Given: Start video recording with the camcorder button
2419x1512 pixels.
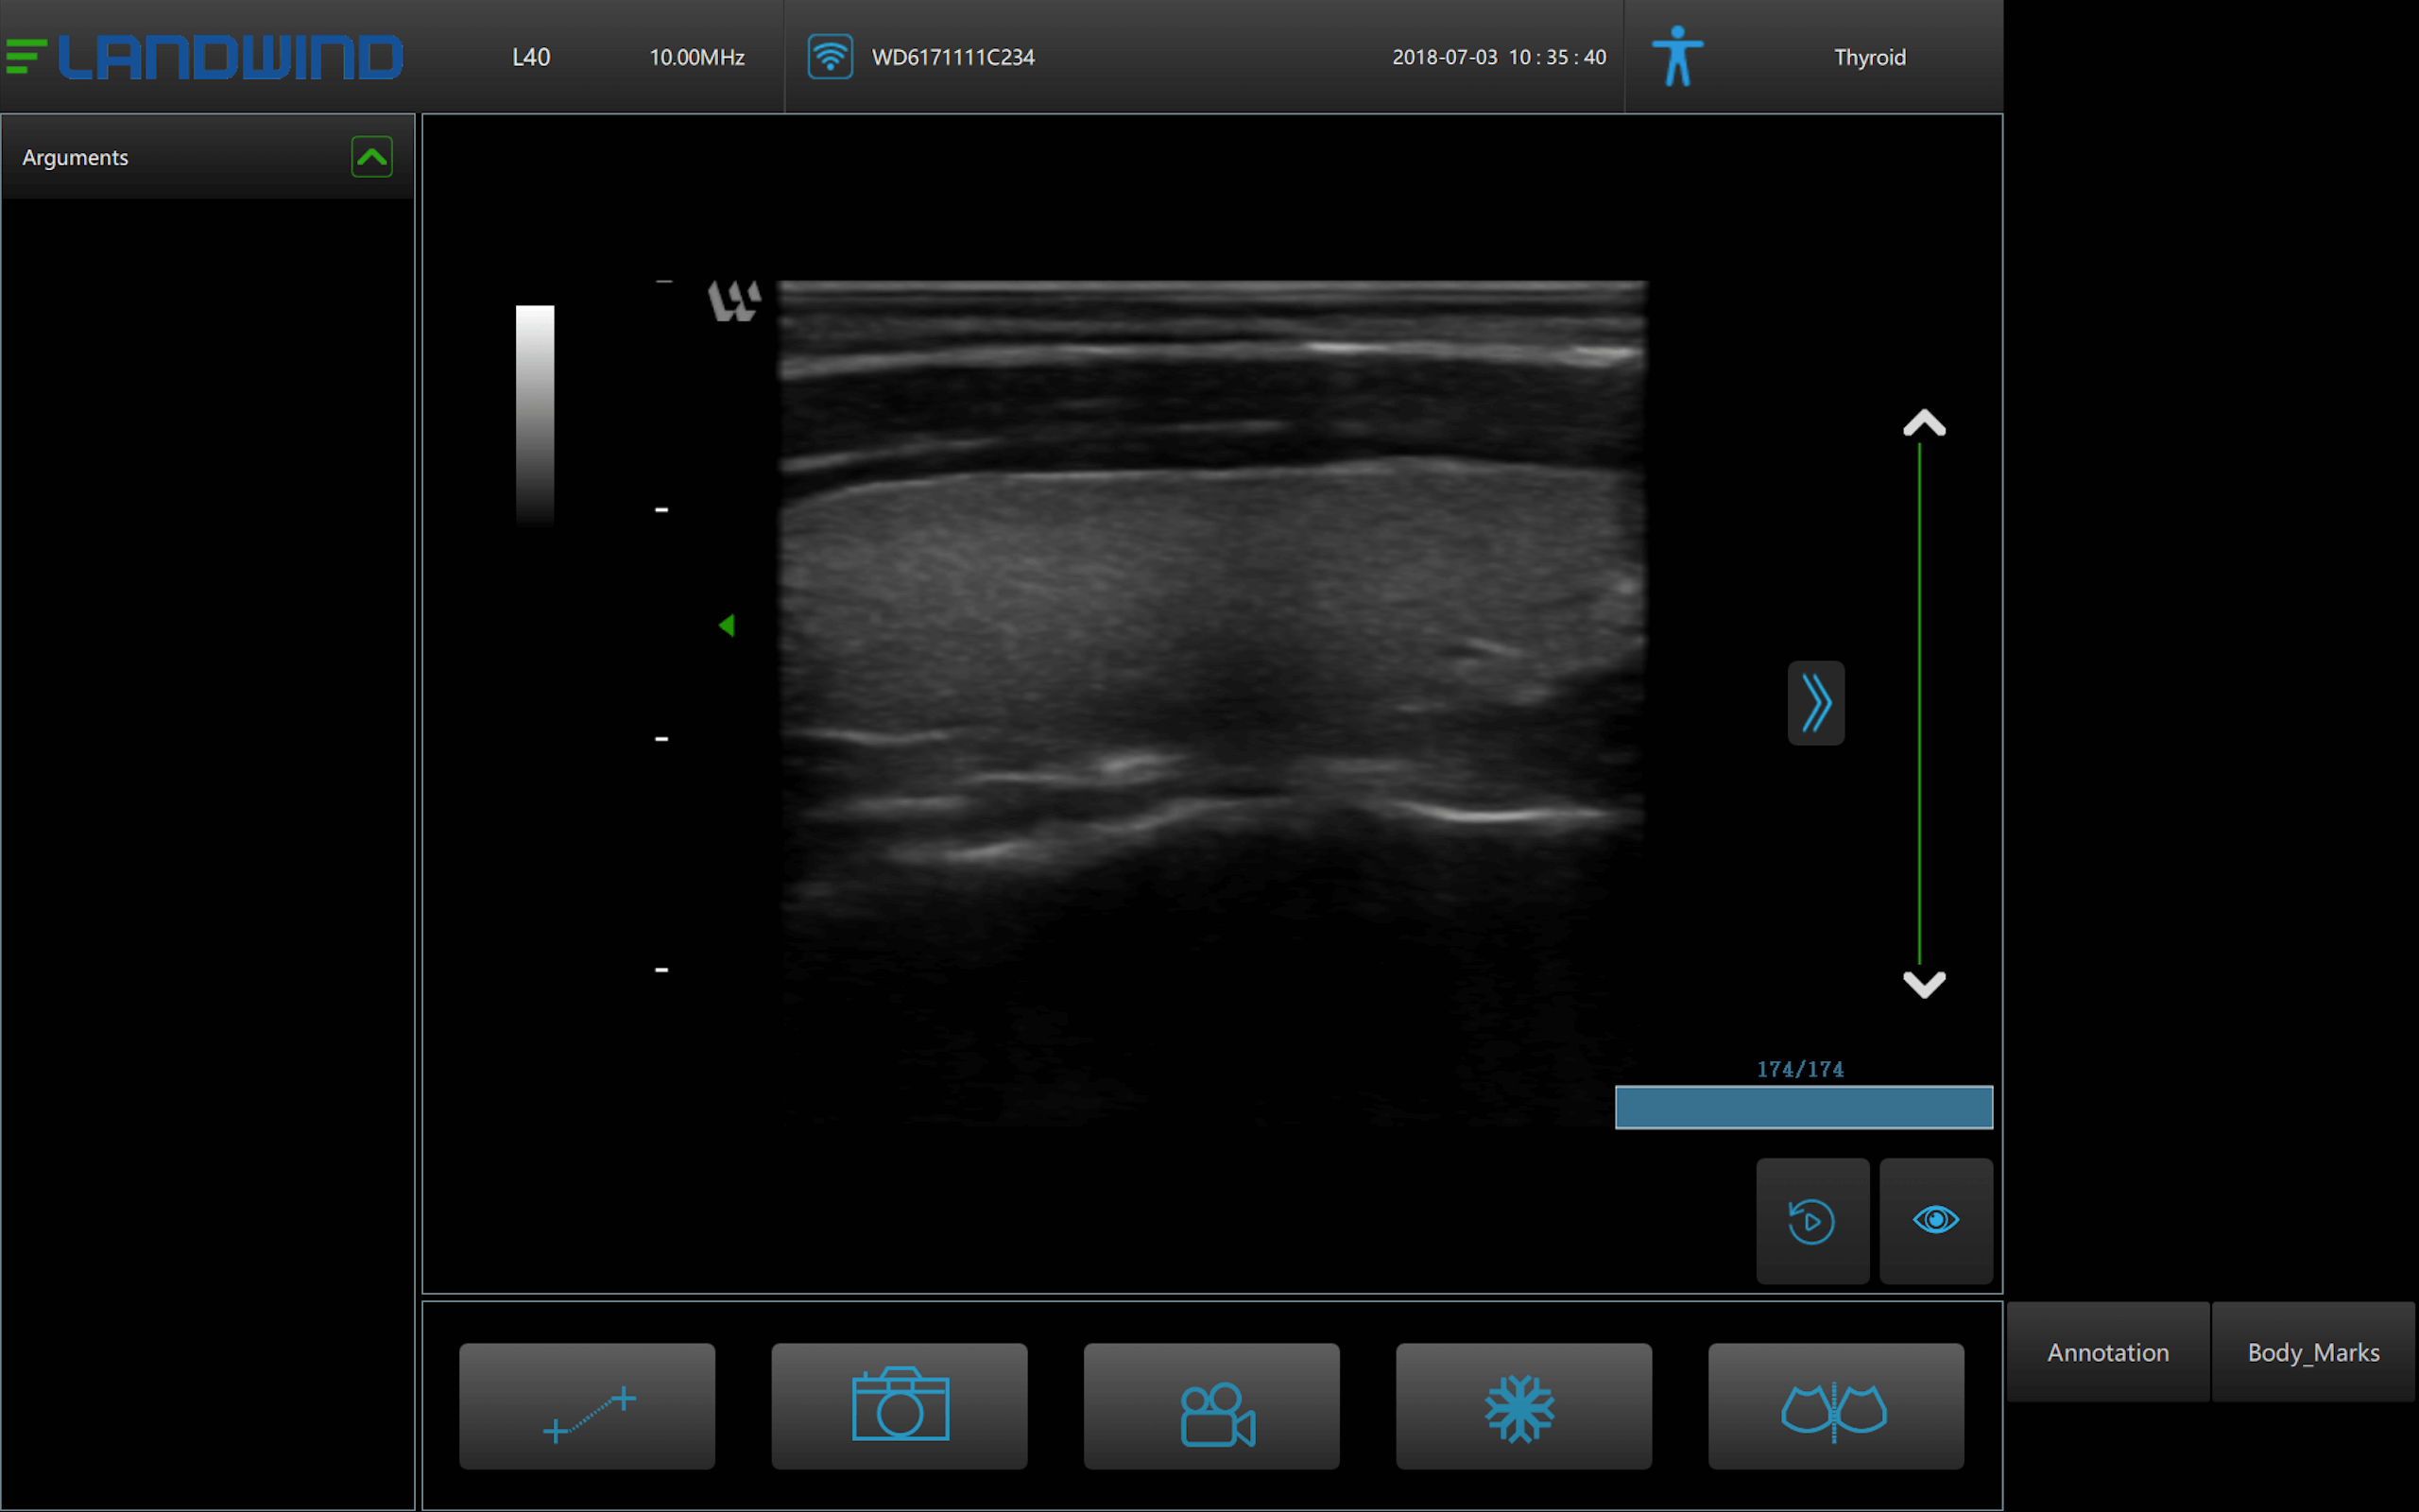Looking at the screenshot, I should 1211,1406.
